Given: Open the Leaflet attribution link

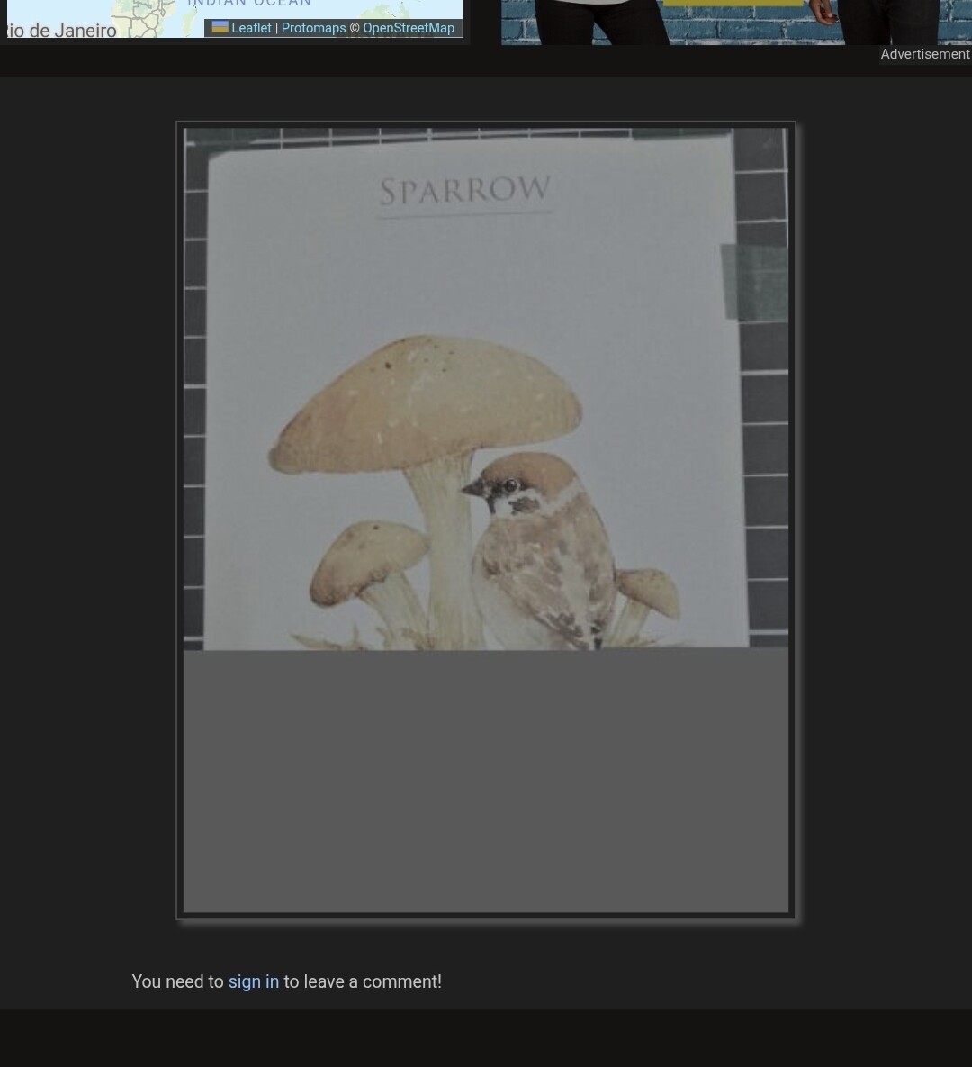Looking at the screenshot, I should coord(251,28).
